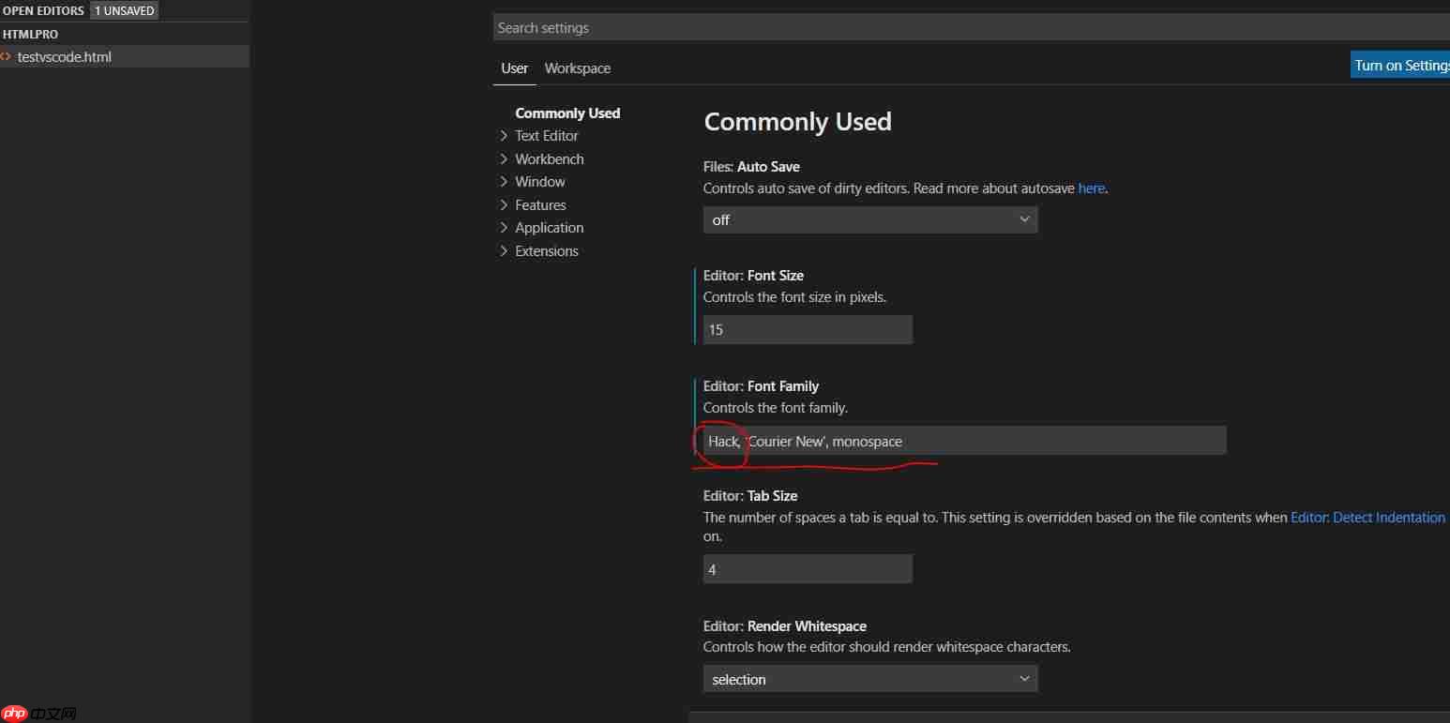Select the Window category label

pos(540,182)
